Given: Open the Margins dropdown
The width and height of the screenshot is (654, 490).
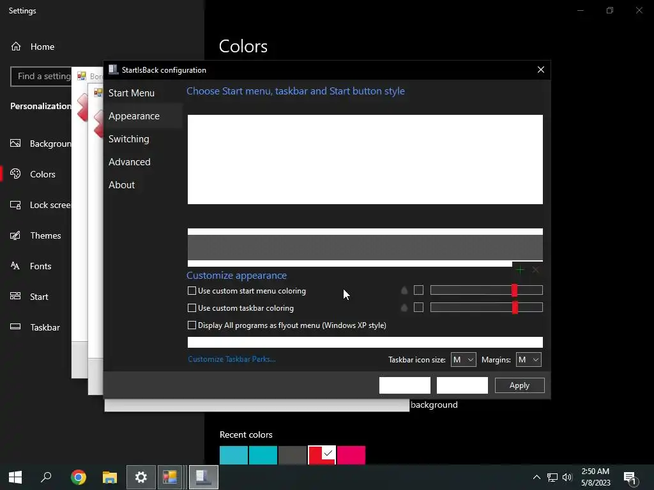Looking at the screenshot, I should [528, 360].
